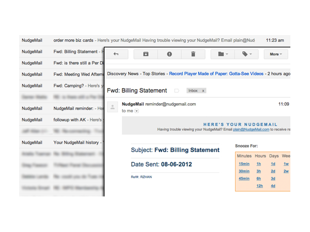
Task: Snooze for 1w
Action: 286,164
